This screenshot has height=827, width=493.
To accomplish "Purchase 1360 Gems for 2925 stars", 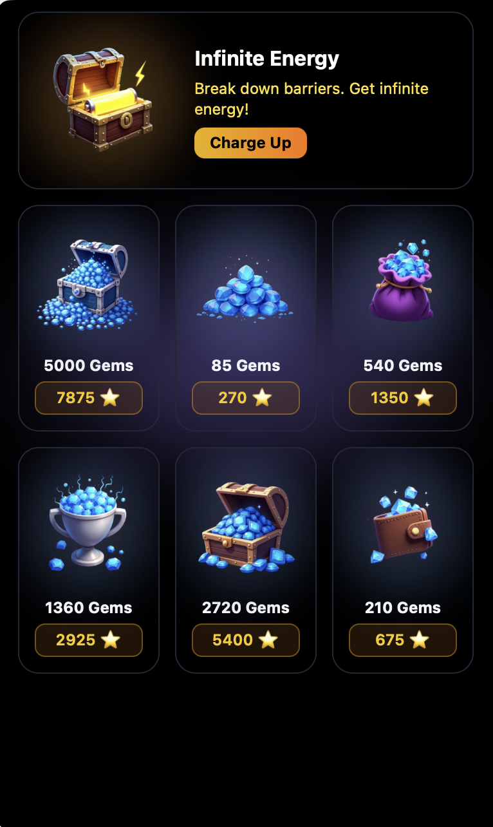I will point(89,640).
